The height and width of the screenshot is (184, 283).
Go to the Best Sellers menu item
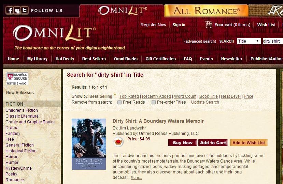[x=94, y=59]
